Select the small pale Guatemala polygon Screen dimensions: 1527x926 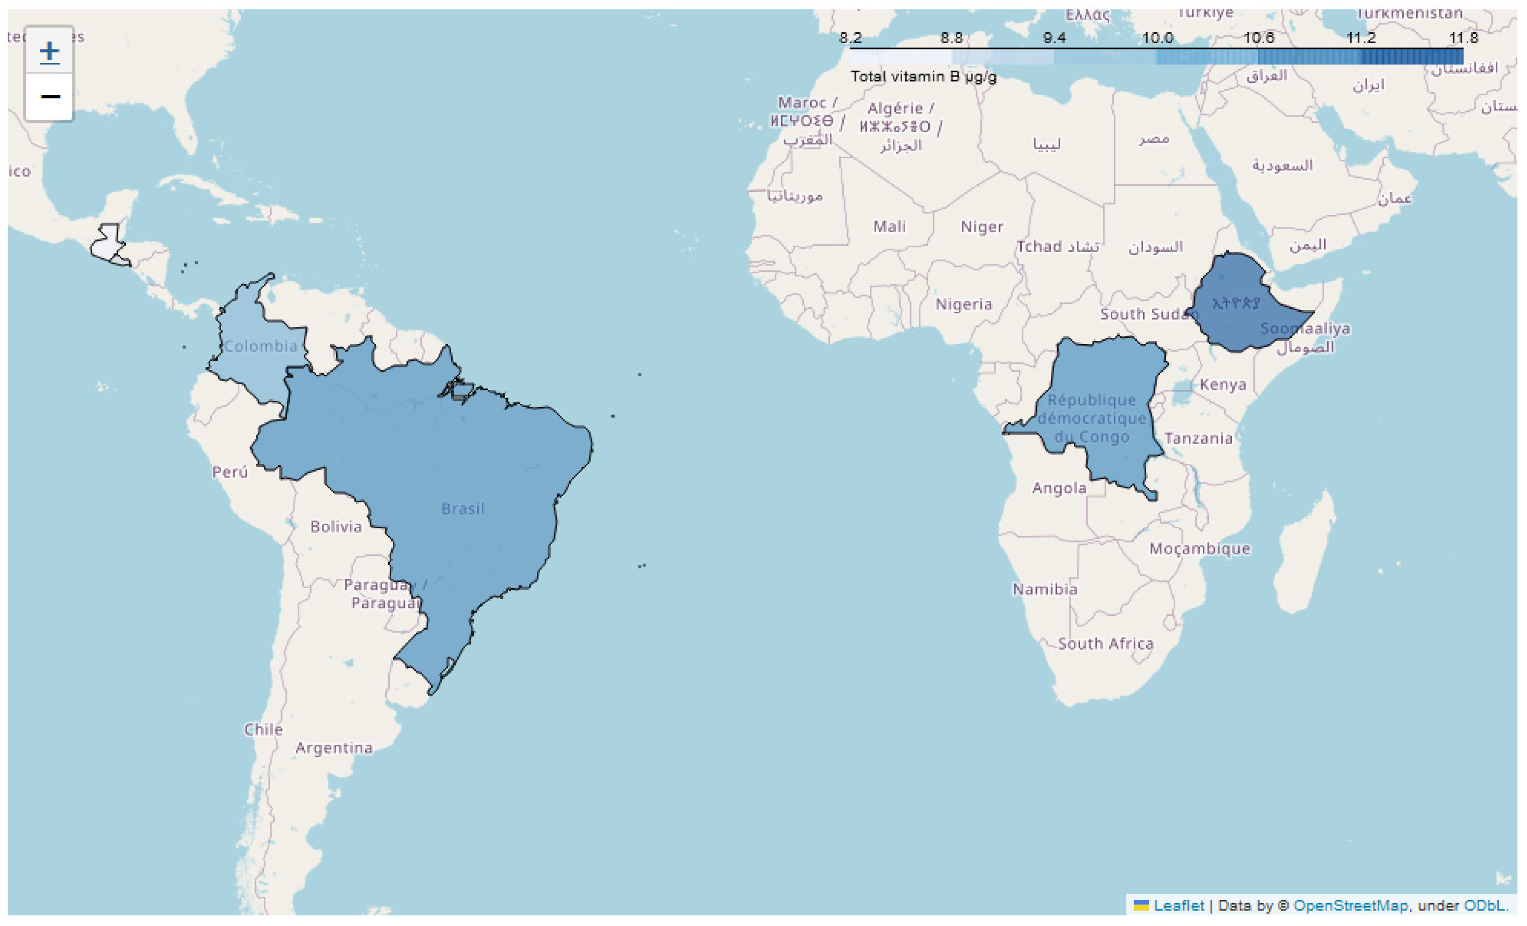click(107, 247)
